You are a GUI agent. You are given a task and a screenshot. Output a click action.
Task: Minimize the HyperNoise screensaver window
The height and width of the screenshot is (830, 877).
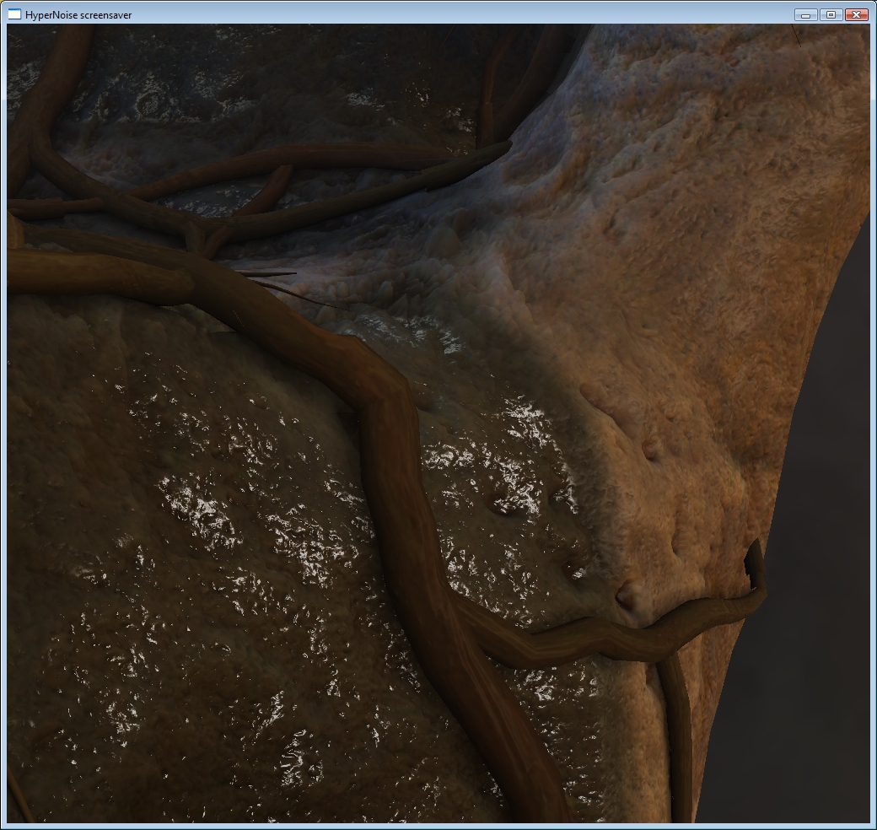pos(805,14)
